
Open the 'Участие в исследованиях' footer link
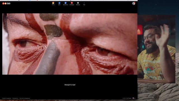coord(25,98)
